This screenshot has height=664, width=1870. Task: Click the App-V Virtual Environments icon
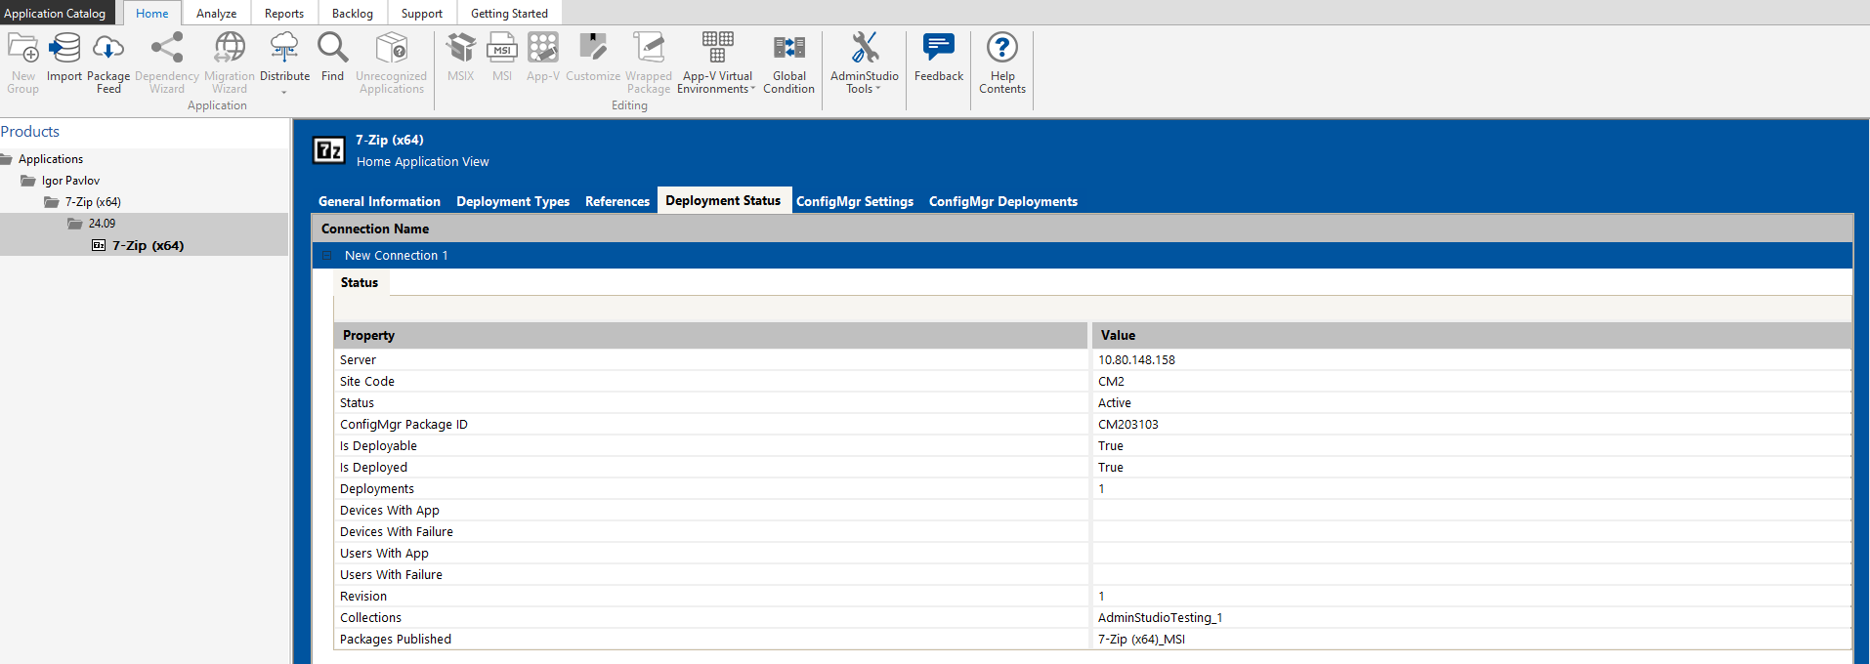pos(717,48)
